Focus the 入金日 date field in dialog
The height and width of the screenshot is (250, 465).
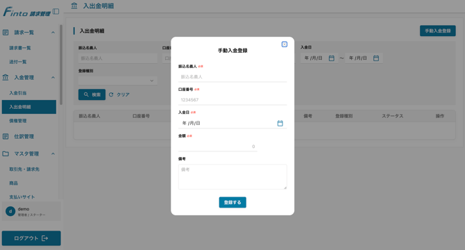click(x=232, y=123)
